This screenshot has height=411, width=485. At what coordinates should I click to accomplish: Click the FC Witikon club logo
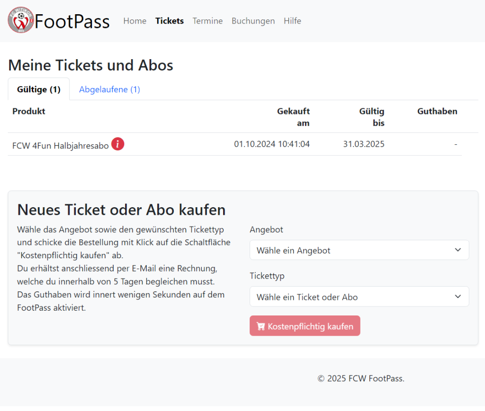(21, 20)
